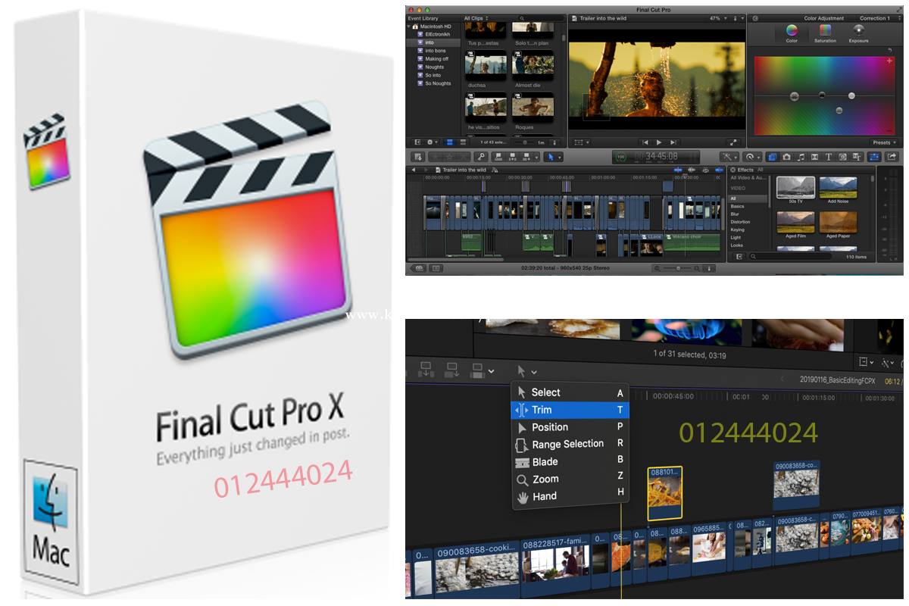Click the leftmost color board puck
909x606 pixels.
pyautogui.click(x=795, y=96)
